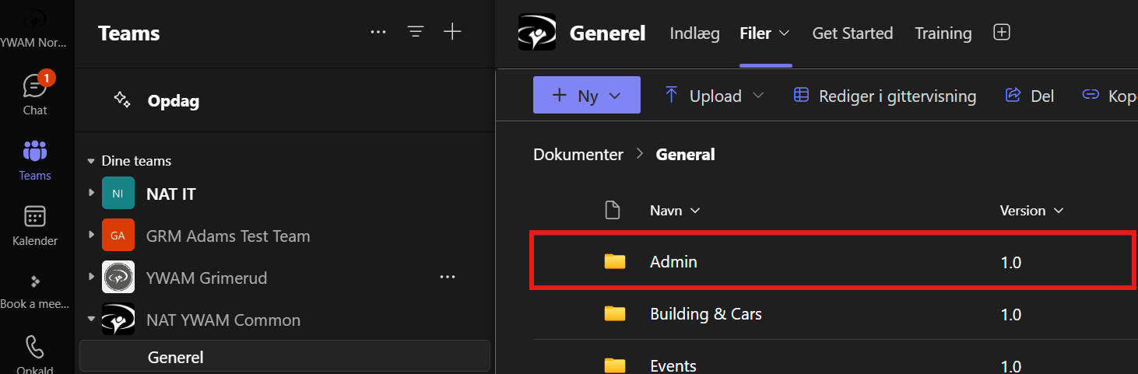This screenshot has width=1138, height=374.
Task: Expand GRM Adams Test Team
Action: tap(92, 235)
